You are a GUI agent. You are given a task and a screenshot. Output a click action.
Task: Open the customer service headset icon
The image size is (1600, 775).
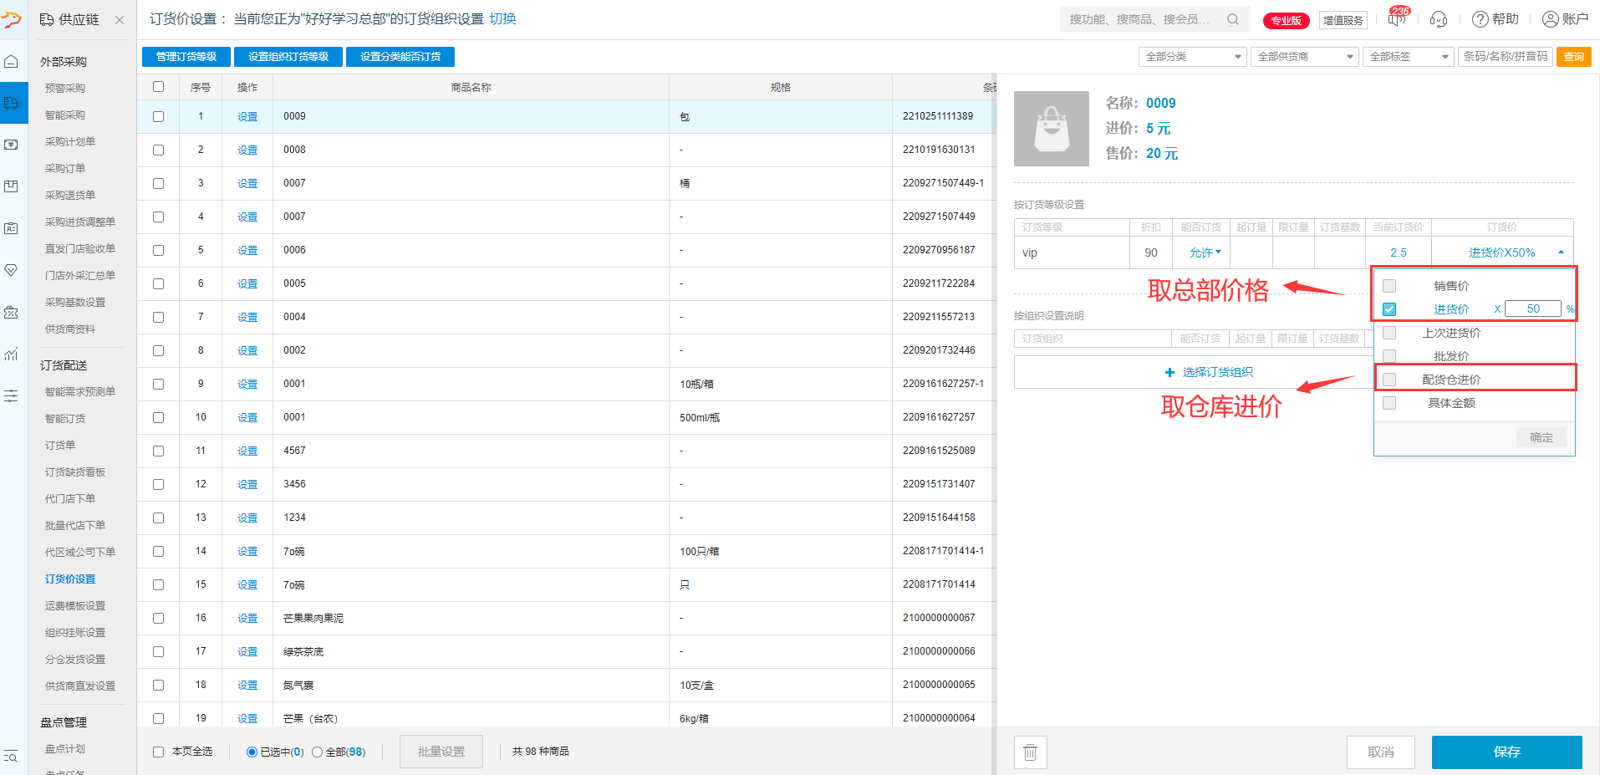1439,19
